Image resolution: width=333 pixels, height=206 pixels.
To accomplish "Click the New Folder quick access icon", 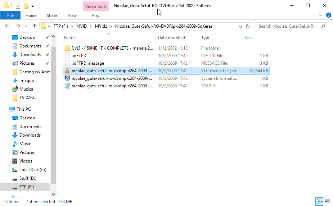I will pyautogui.click(x=26, y=6).
